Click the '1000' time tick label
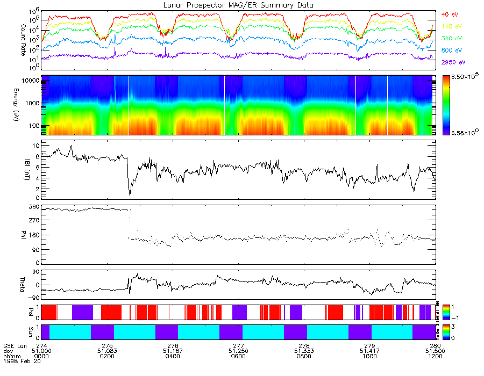484x376 pixels. [369, 356]
